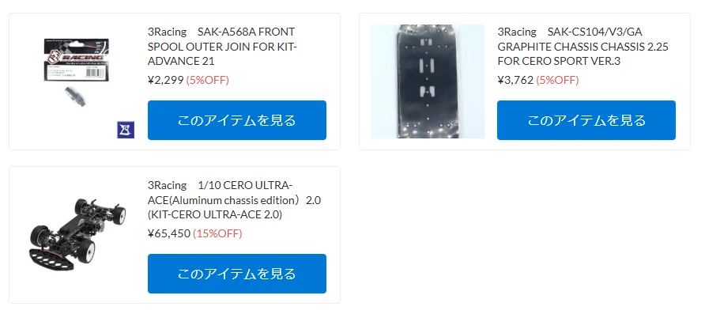Viewport: 705px width, 318px height.
Task: Click the 3Racing brand name on SAK-A568A listing
Action: click(x=167, y=32)
